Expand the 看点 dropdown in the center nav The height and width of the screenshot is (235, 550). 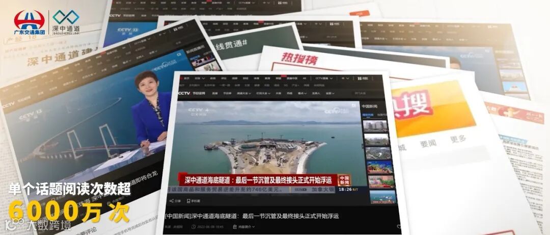302,93
